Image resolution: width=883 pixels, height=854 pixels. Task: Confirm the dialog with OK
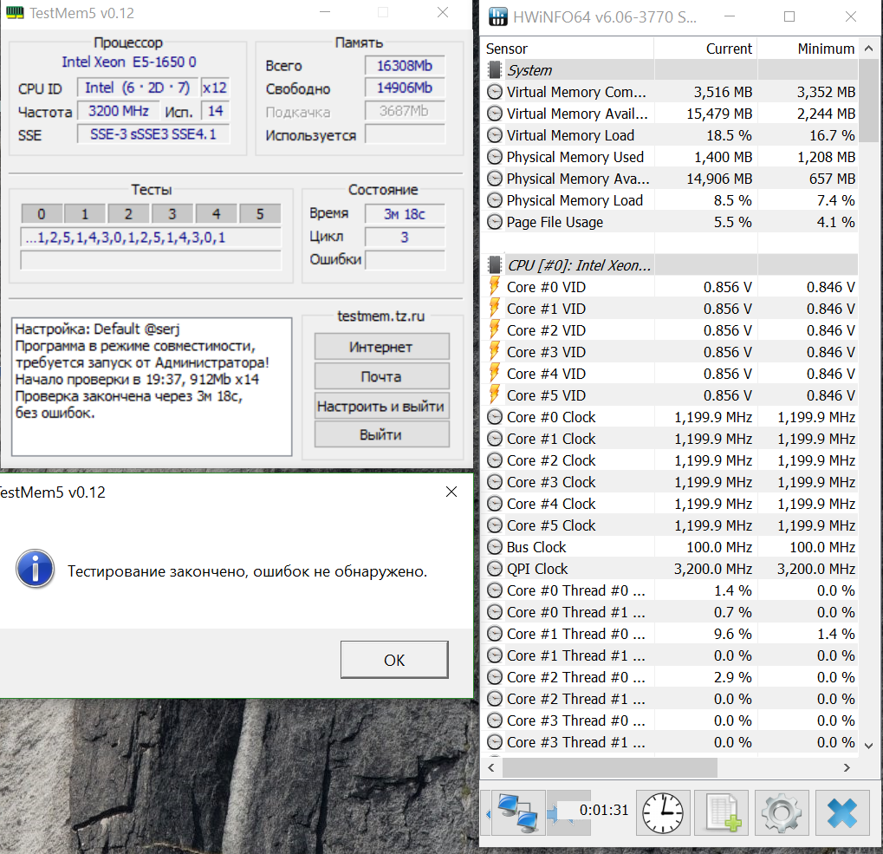pyautogui.click(x=394, y=660)
